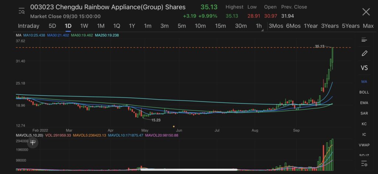The height and width of the screenshot is (174, 378).
Task: Select the 3m interval tab
Action: tap(164, 26)
